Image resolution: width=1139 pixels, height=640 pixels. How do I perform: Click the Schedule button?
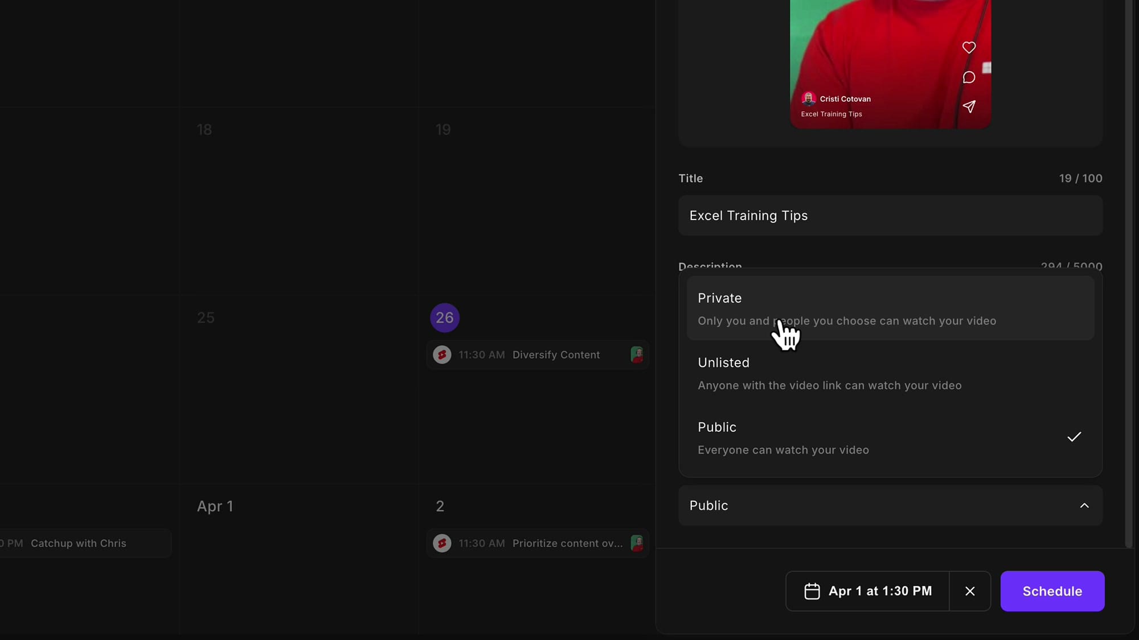tap(1051, 591)
